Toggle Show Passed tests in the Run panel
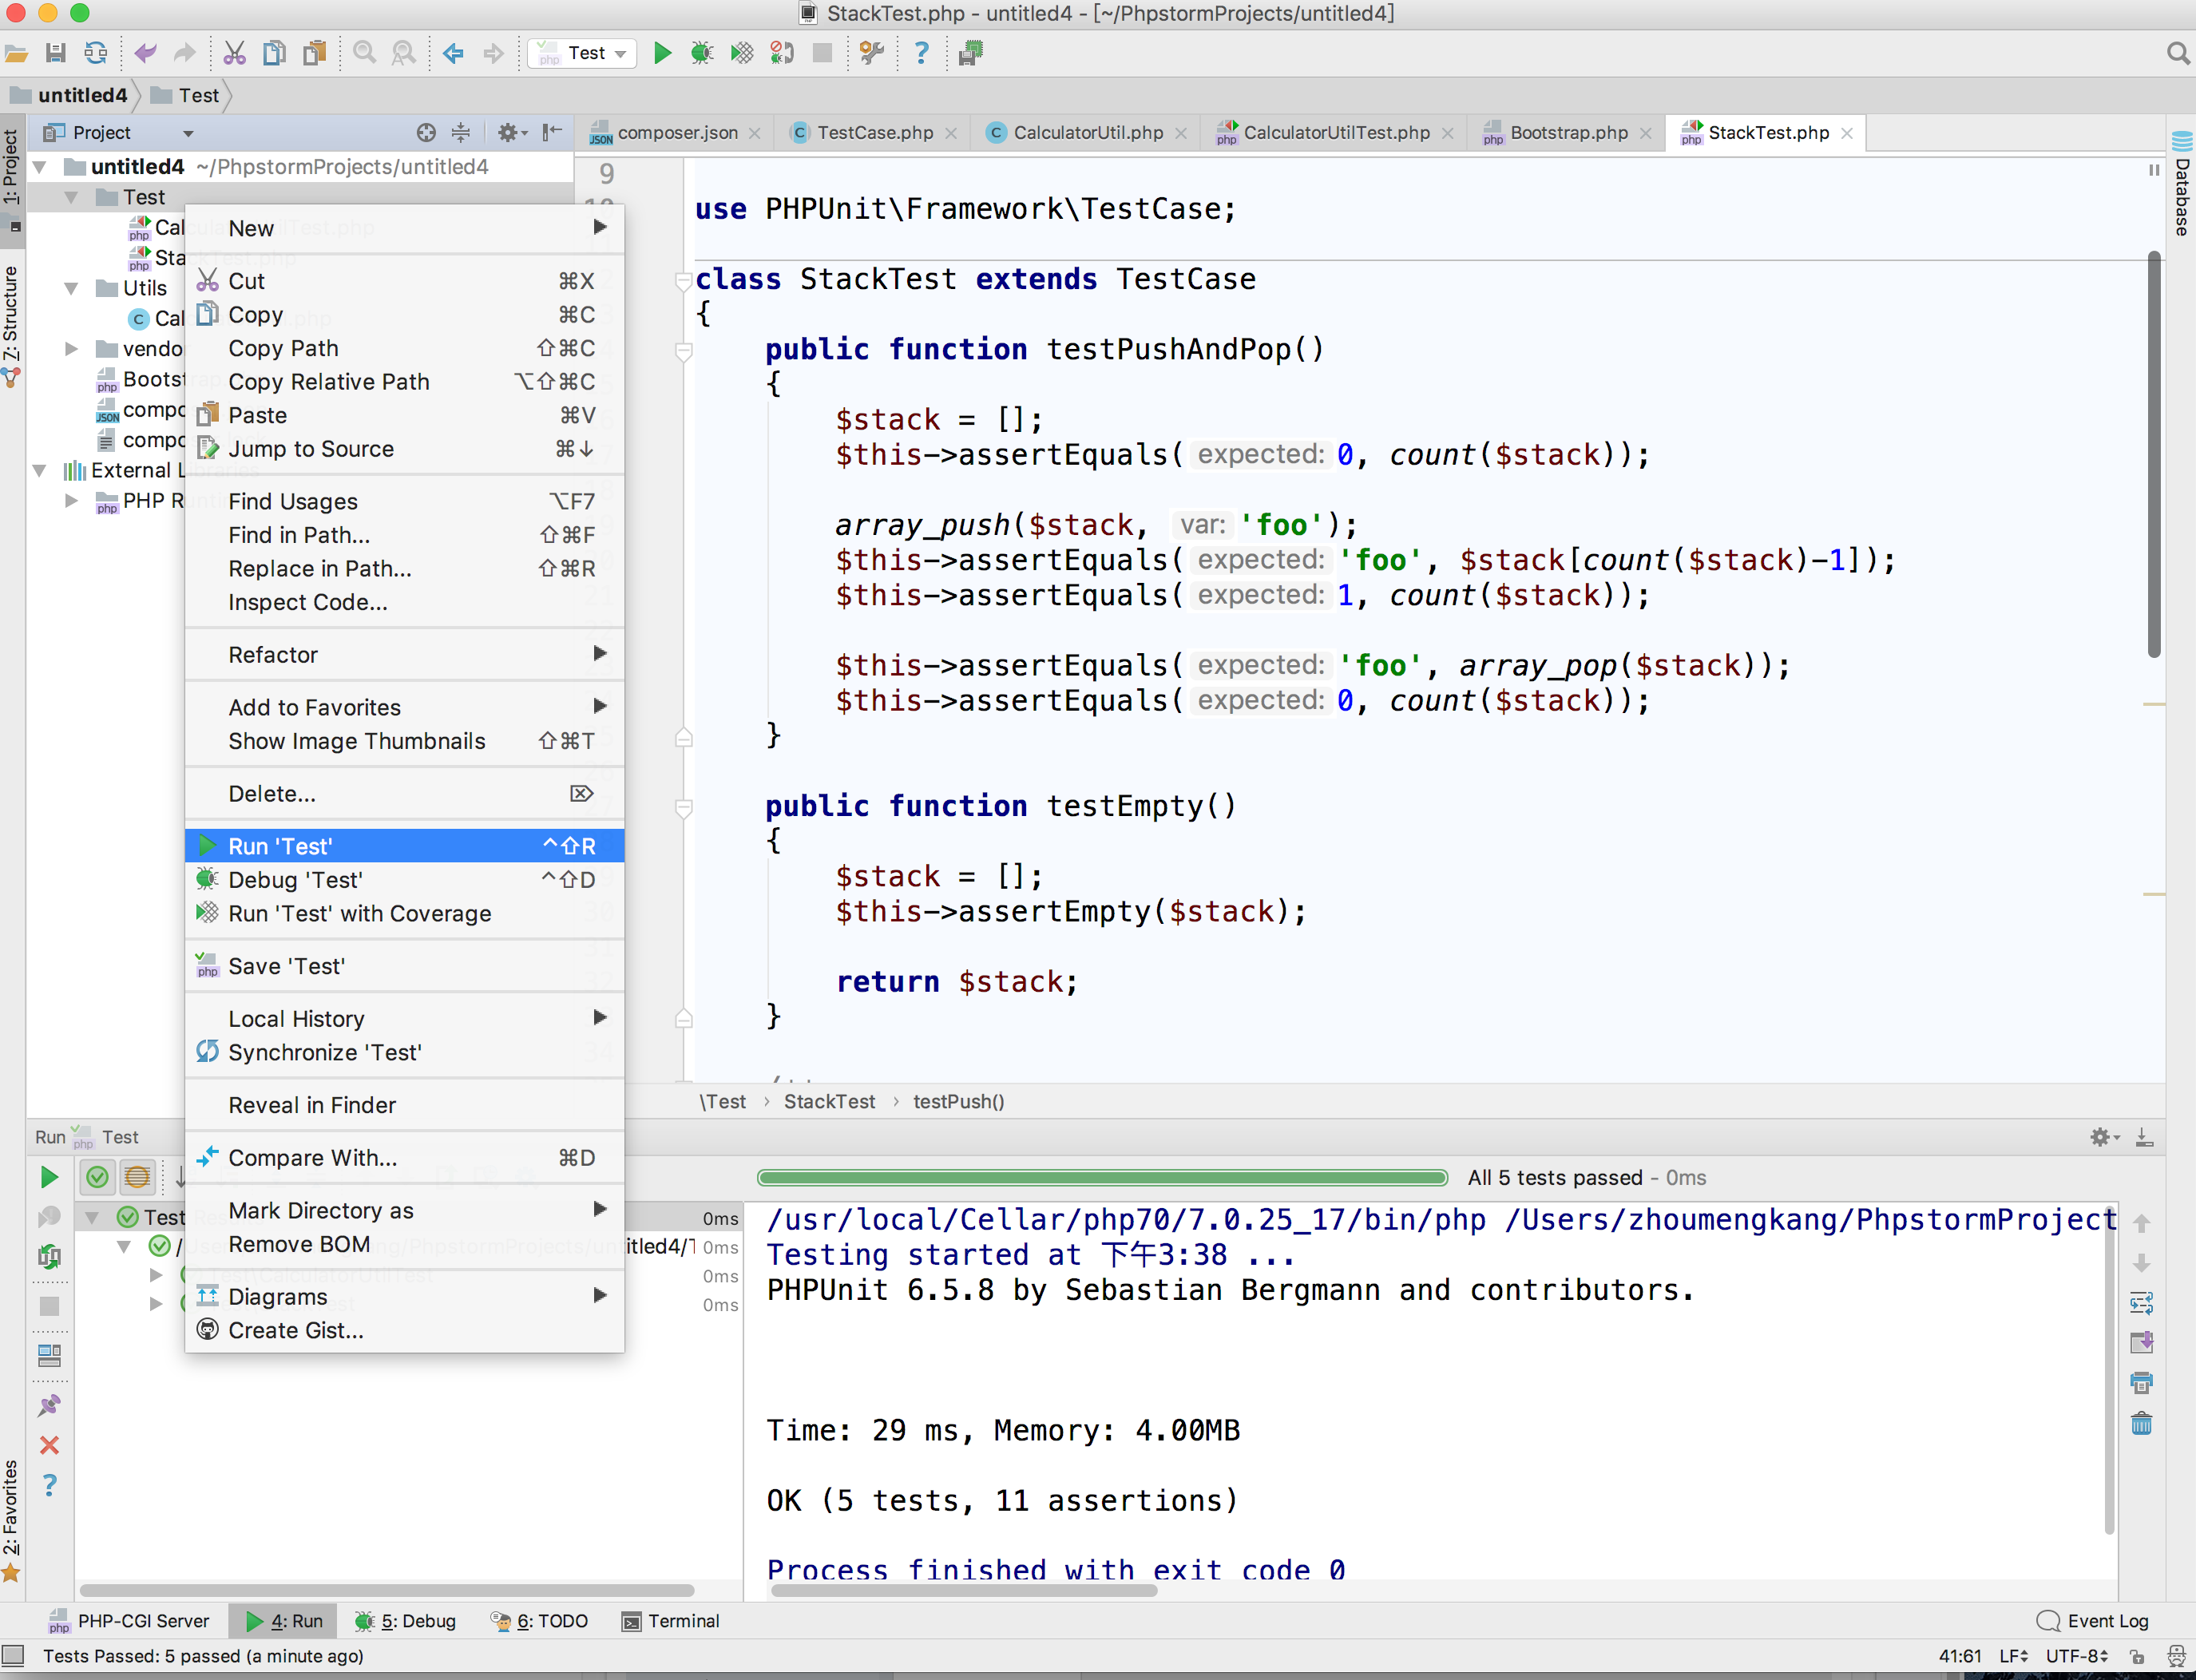2196x1680 pixels. tap(97, 1177)
